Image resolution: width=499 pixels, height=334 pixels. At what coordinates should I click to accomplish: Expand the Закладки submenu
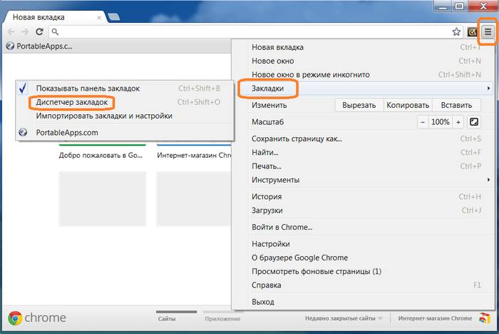[268, 88]
